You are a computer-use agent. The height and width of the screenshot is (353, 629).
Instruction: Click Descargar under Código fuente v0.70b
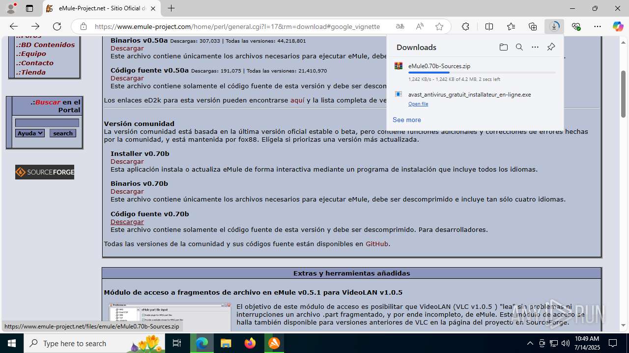[127, 222]
